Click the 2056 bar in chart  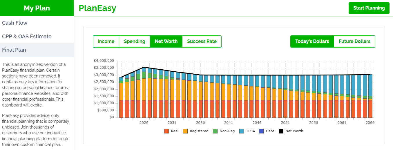(314, 96)
